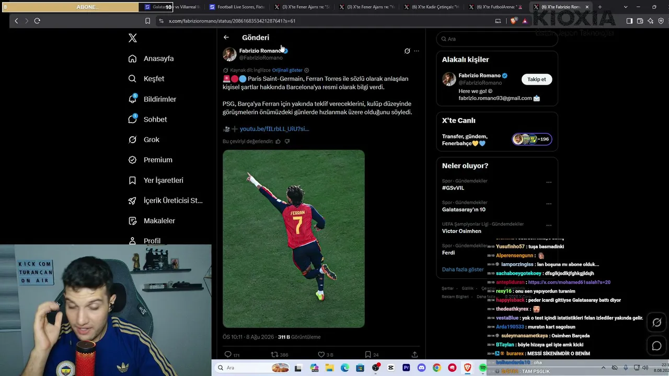Open the 'Galatasaray'ın 10' trend
The image size is (669, 376).
coord(464,209)
